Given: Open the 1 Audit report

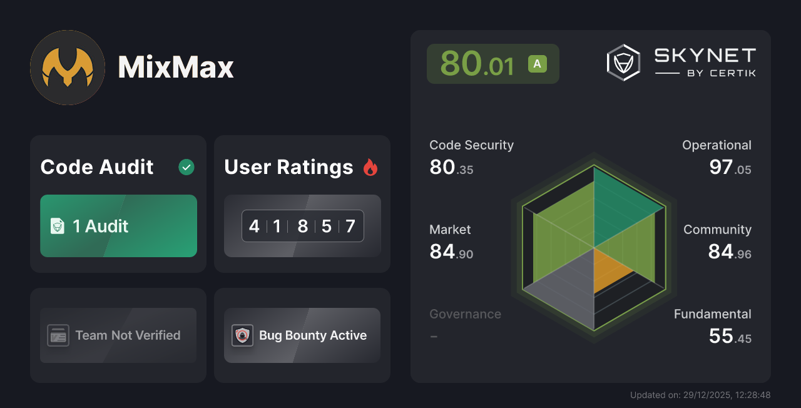Looking at the screenshot, I should click(x=118, y=226).
